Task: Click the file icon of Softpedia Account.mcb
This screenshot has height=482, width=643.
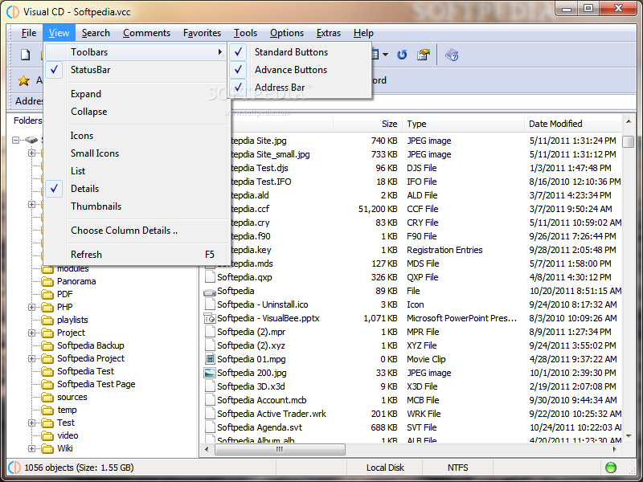Action: tap(210, 400)
